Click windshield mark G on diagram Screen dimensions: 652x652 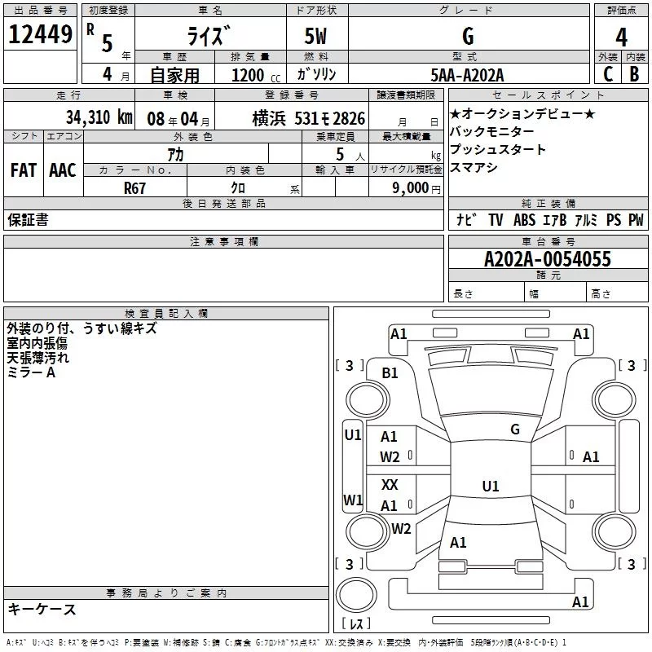[515, 429]
